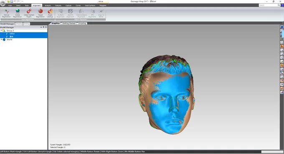Collapse the Group 2 tree node
The image size is (284, 154).
click(1, 30)
